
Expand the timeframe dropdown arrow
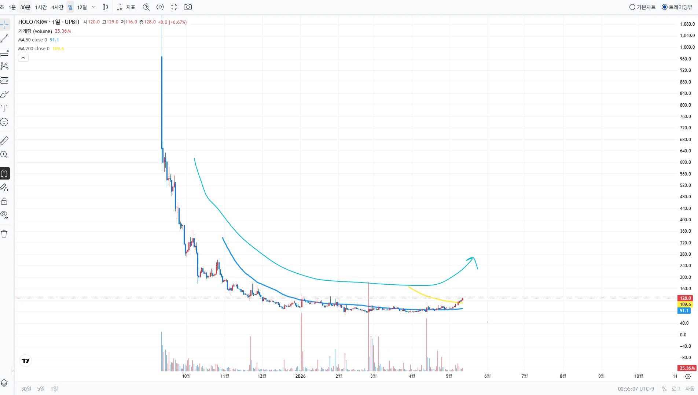[x=94, y=7]
